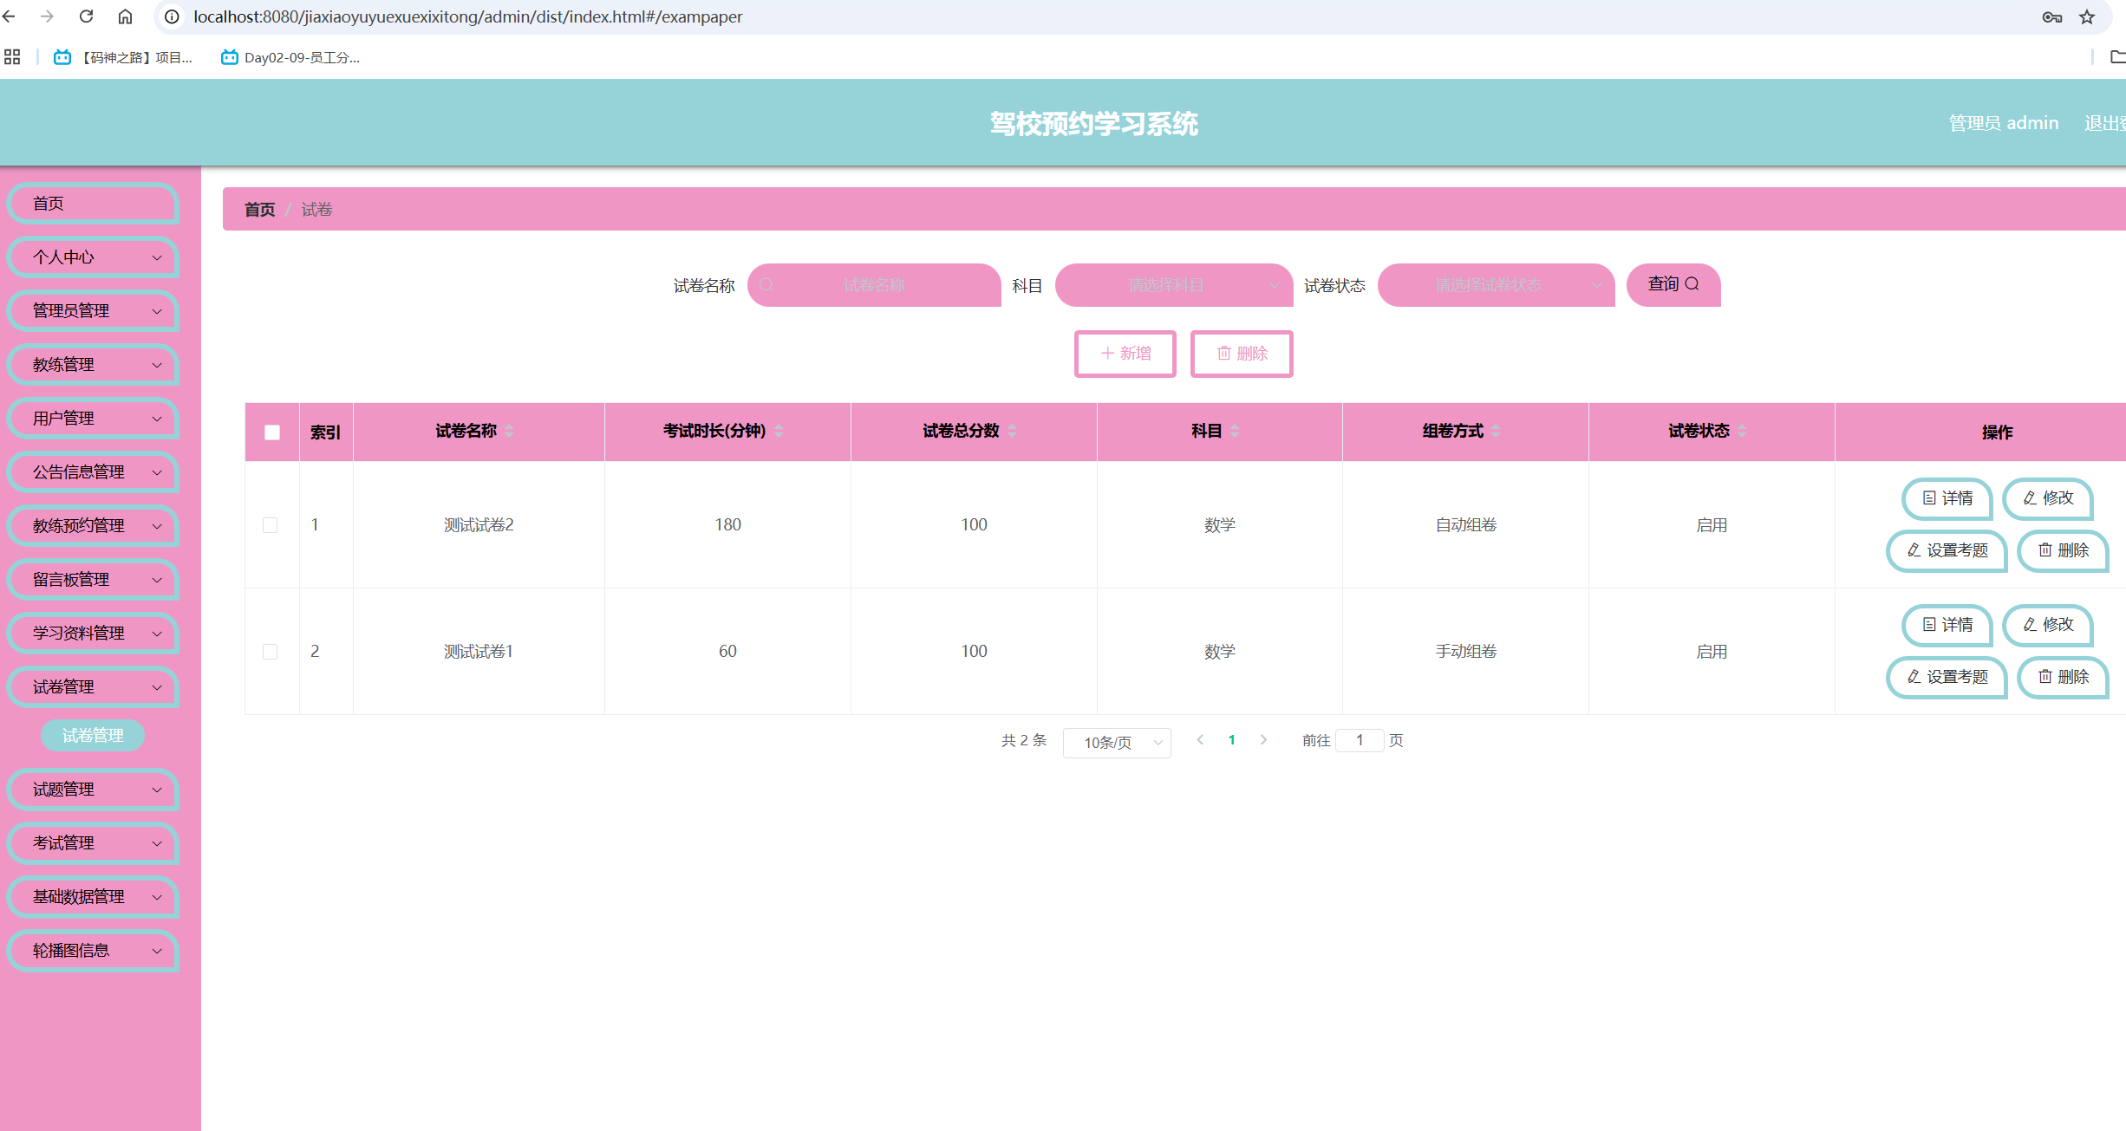Open the saved passwords key icon

(2051, 17)
